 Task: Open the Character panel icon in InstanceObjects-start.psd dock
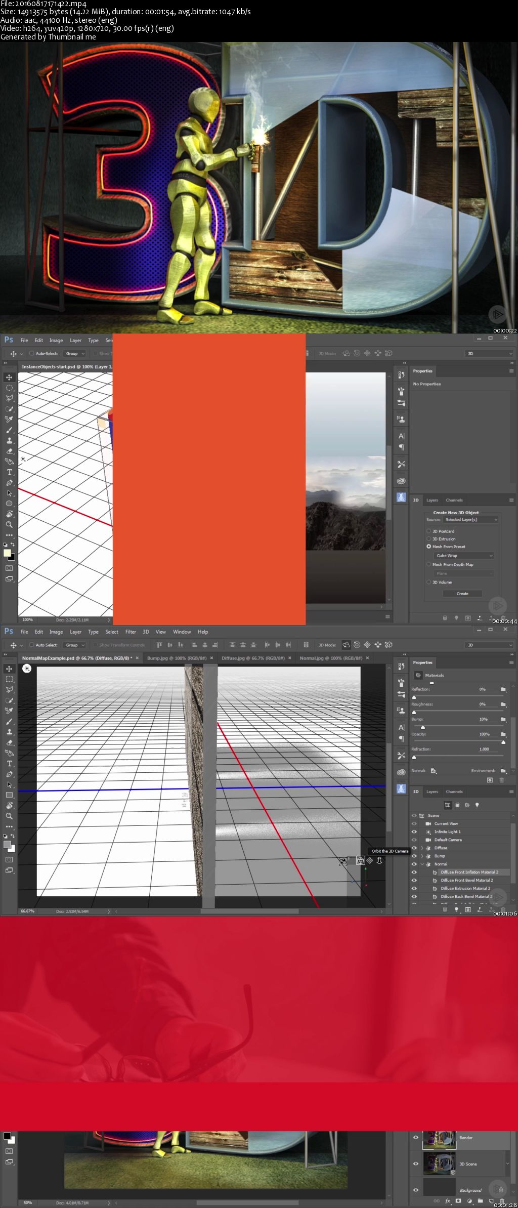tap(401, 436)
